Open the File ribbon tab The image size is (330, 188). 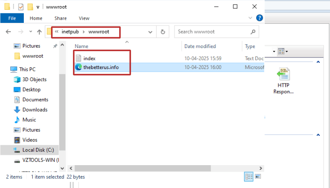point(12,18)
